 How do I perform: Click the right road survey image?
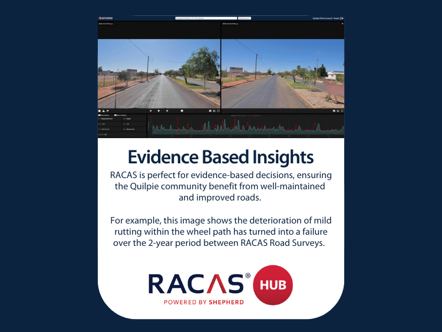(283, 73)
